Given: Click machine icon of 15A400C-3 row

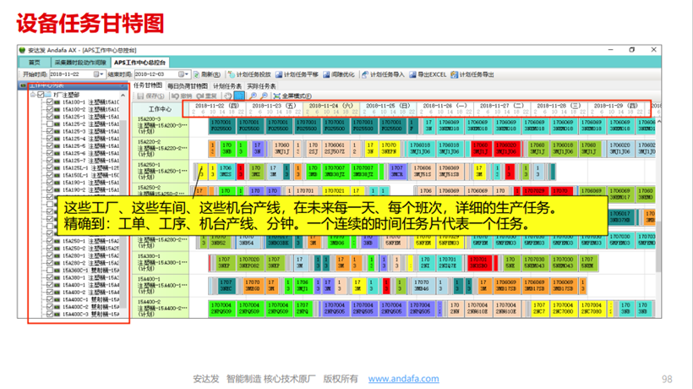Looking at the screenshot, I should pos(57,315).
